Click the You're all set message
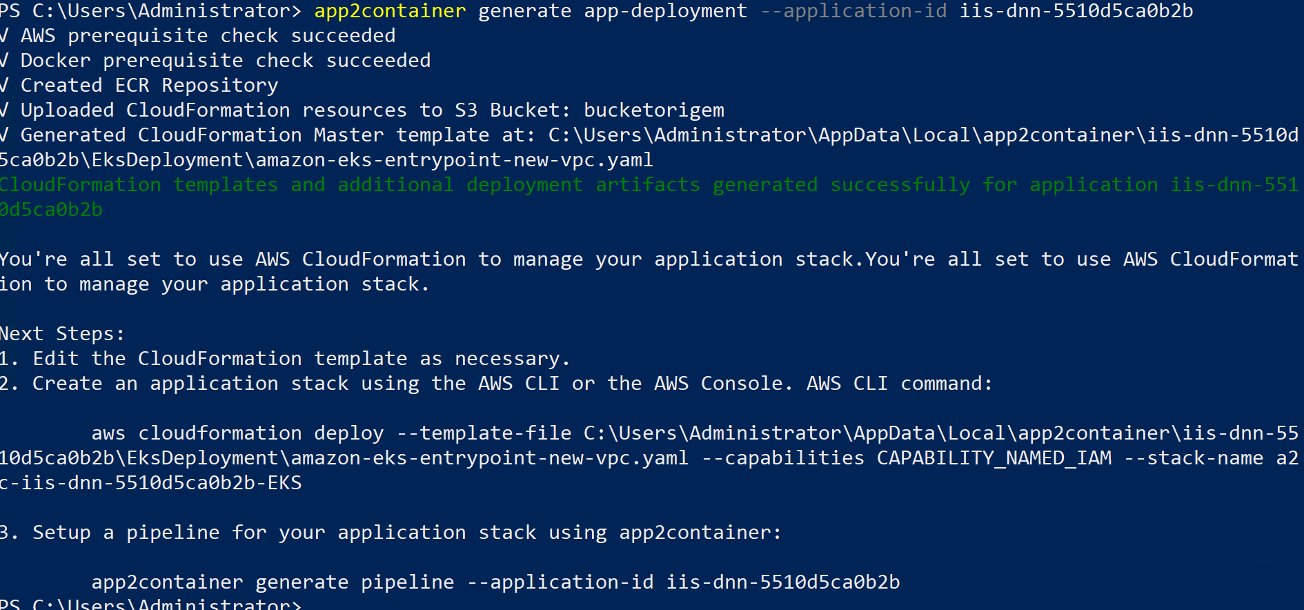Image resolution: width=1304 pixels, height=610 pixels. (x=649, y=272)
